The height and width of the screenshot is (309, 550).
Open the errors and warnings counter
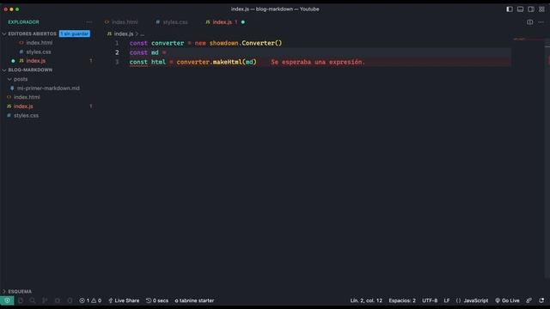[90, 300]
